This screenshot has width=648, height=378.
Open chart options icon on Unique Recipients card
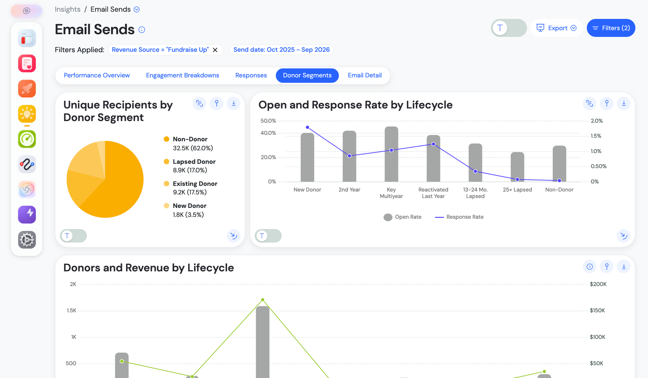pos(199,103)
